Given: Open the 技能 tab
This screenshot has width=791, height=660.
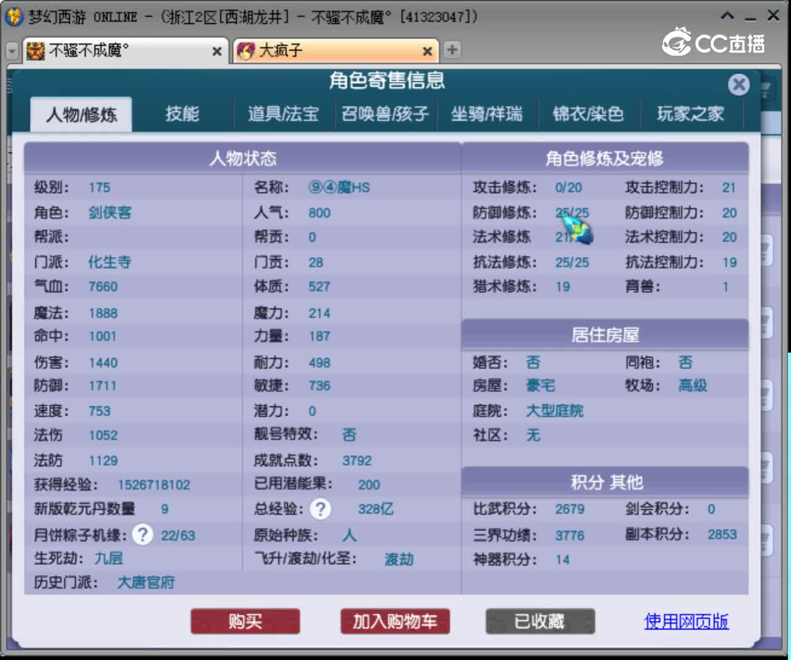Looking at the screenshot, I should (x=182, y=114).
